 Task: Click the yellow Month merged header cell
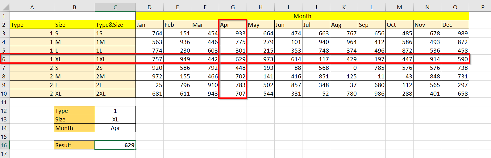[x=302, y=16]
